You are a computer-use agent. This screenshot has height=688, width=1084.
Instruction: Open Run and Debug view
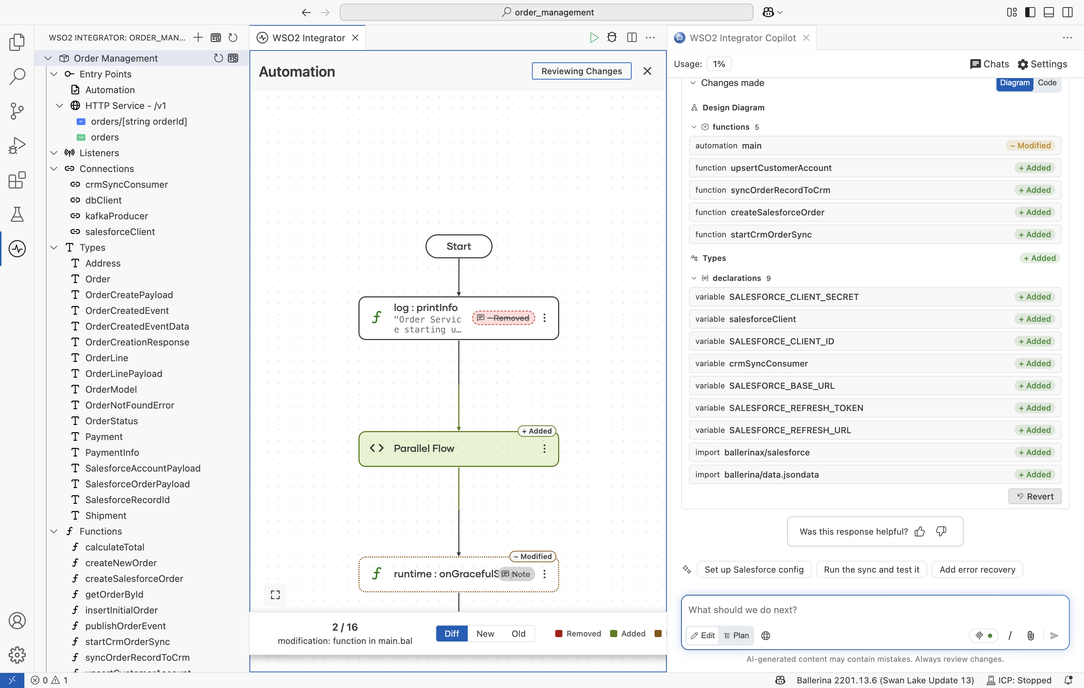(x=17, y=145)
